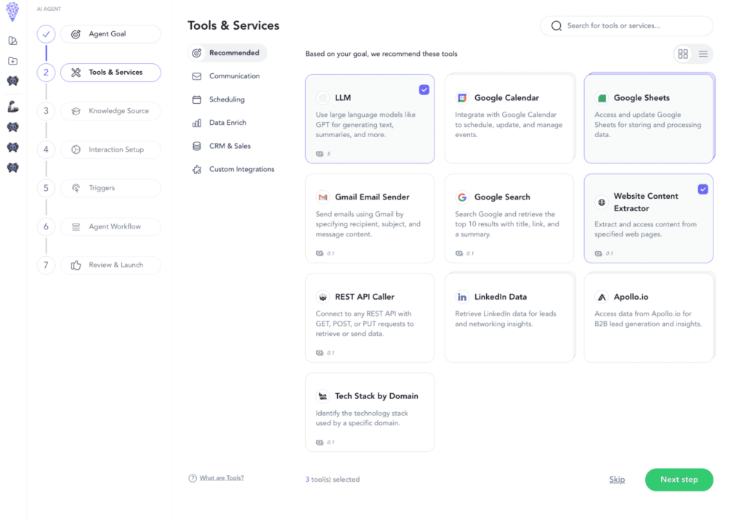Screen dimensions: 744x521
Task: Switch to list view layout
Action: [x=702, y=54]
